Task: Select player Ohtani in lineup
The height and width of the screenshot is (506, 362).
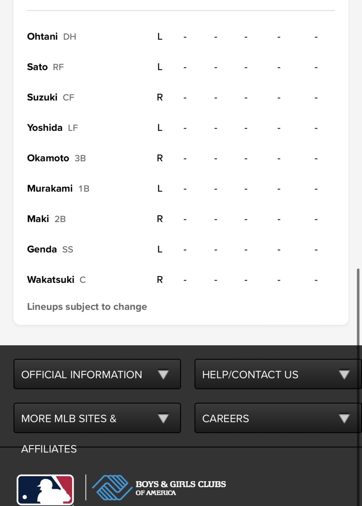Action: [42, 36]
